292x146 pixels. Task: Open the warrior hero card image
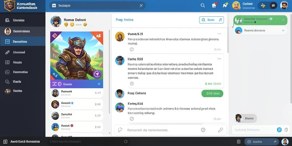pos(76,56)
